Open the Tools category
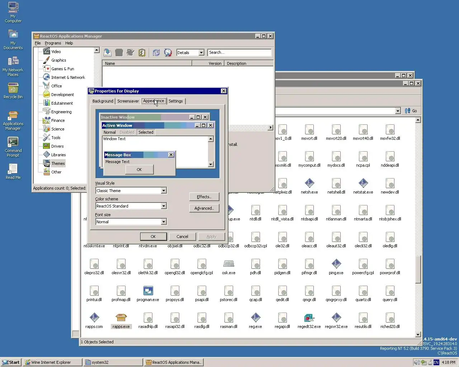This screenshot has width=459, height=367. coord(56,138)
